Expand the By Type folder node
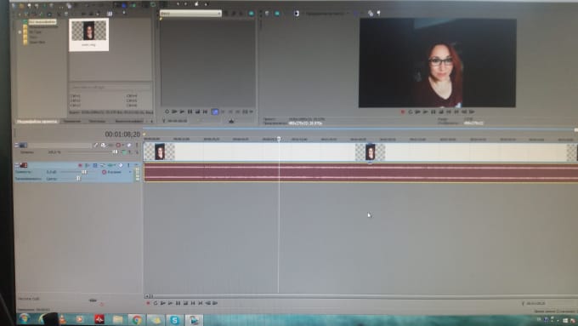The height and width of the screenshot is (326, 578). pos(20,32)
